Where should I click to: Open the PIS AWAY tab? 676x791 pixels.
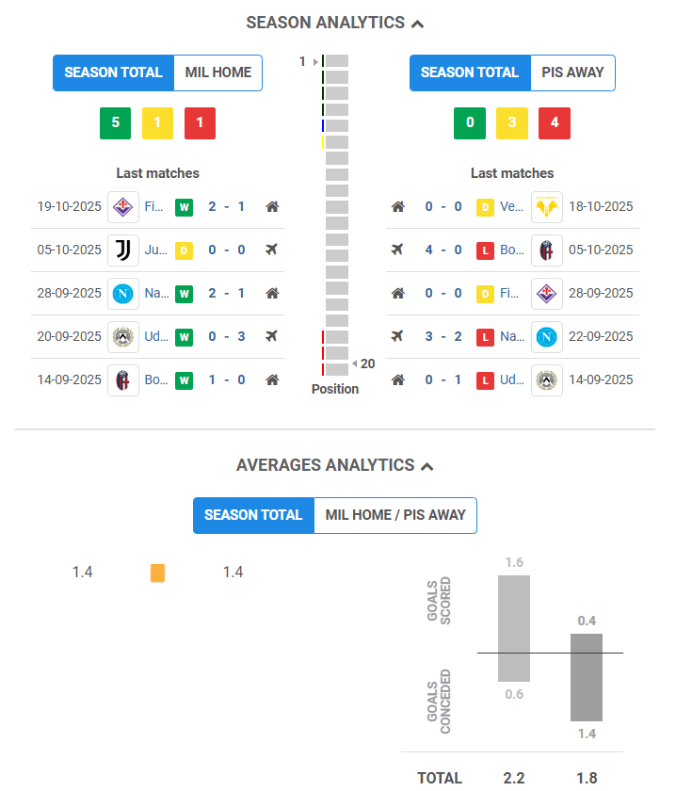(572, 73)
